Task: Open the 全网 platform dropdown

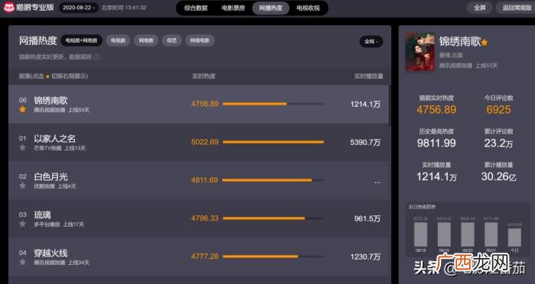Action: coord(371,41)
